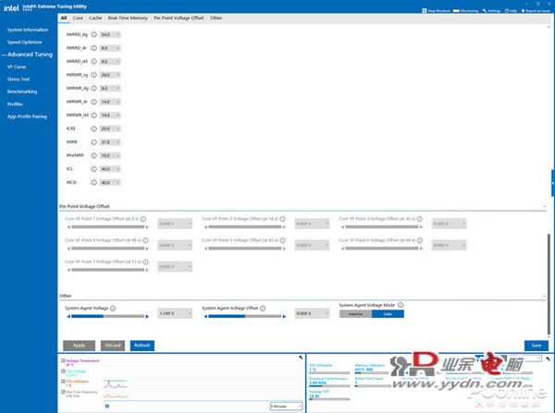Viewport: 555px width, 413px height.
Task: Click the main panel vertical scrollbar
Action: 549,285
